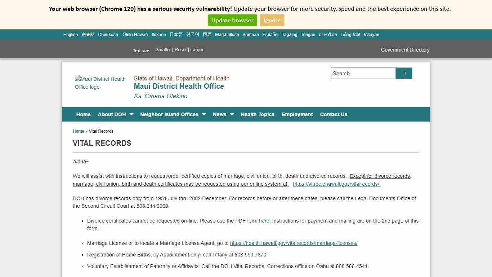Screen dimensions: 492x277
Task: Reset the text size setting
Action: (180, 49)
